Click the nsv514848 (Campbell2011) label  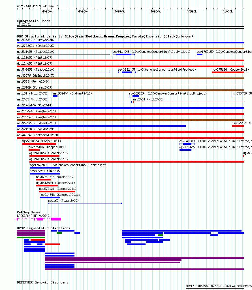(x=60, y=195)
